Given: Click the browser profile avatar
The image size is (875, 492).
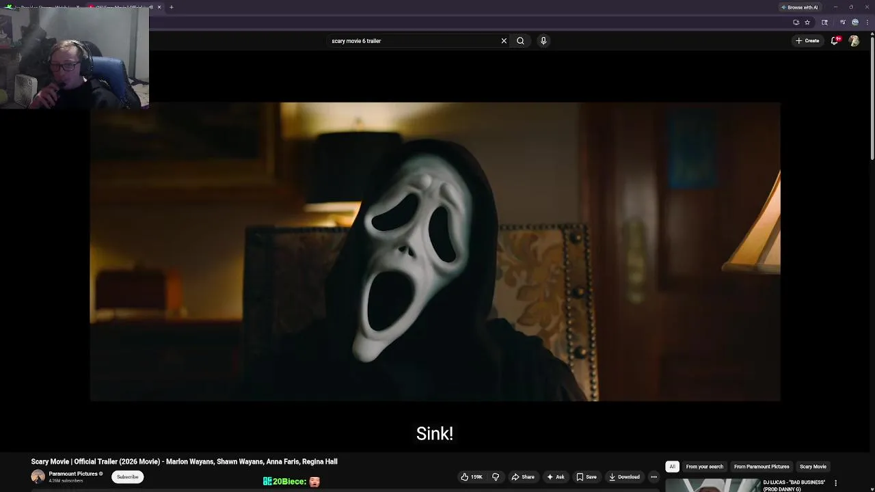Looking at the screenshot, I should click(x=854, y=23).
